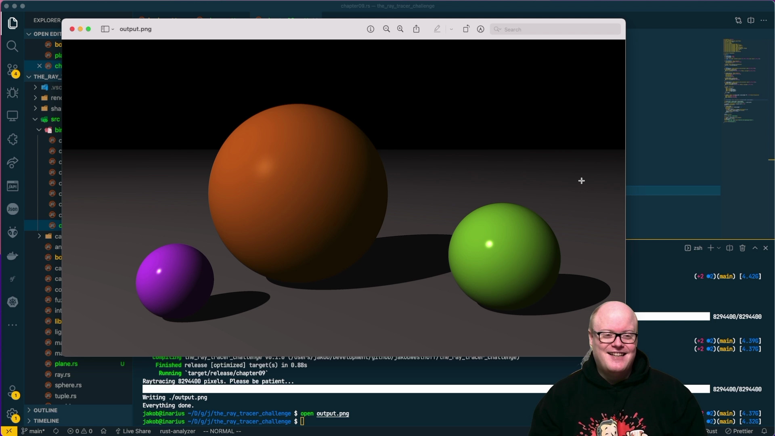Open the home icon in the status bar

(104, 431)
